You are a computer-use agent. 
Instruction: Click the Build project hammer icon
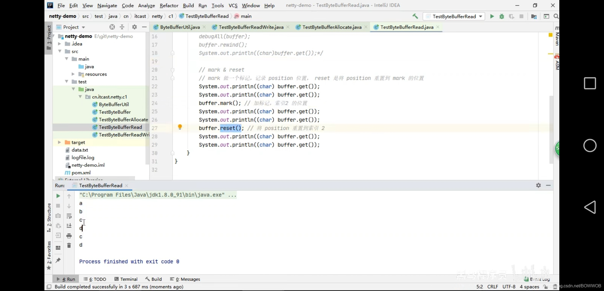(x=415, y=16)
